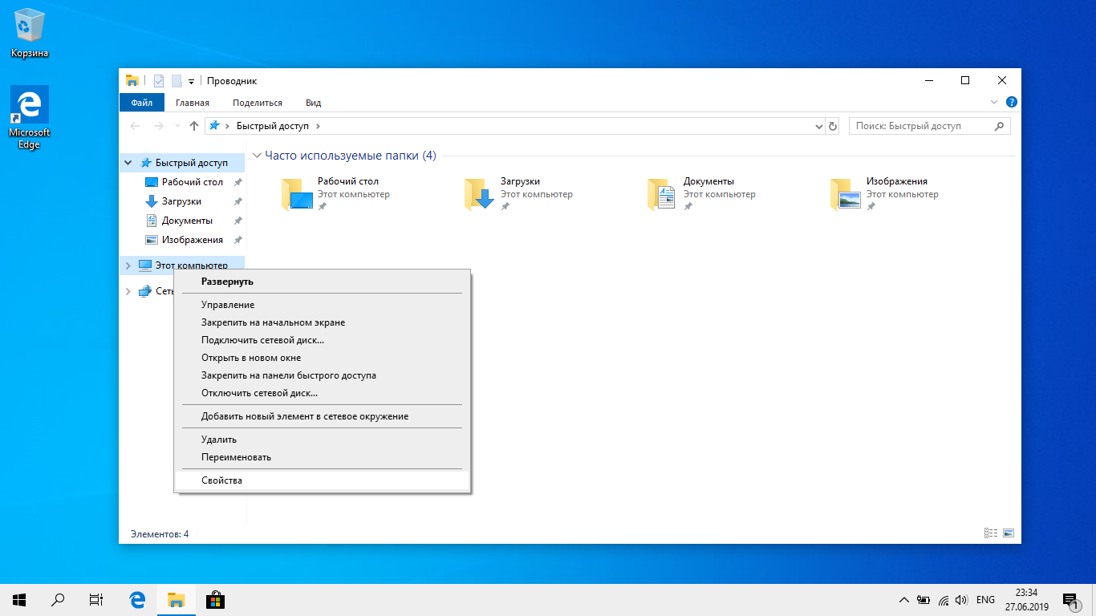
Task: Go up one level with Up arrow
Action: point(193,126)
